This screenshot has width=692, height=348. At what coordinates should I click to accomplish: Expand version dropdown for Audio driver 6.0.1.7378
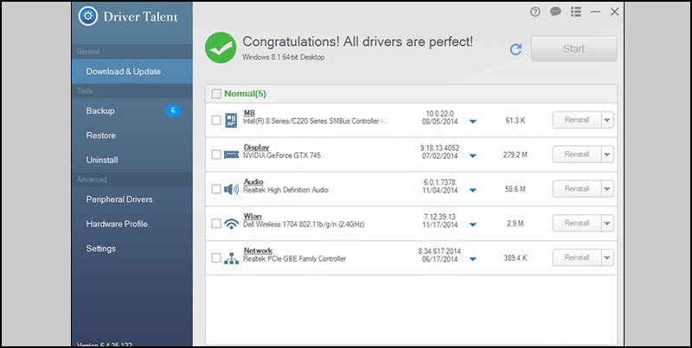tap(473, 190)
